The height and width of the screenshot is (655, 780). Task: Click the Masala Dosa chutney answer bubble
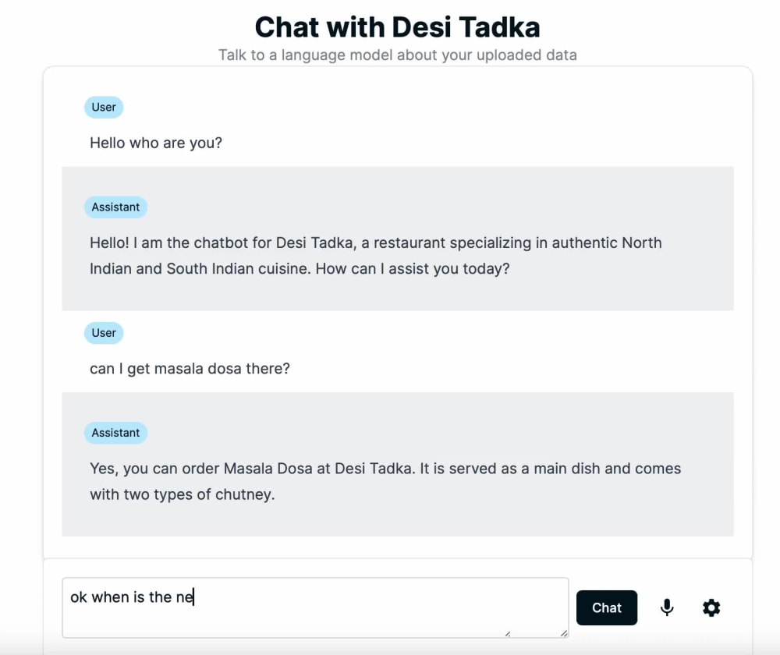tap(385, 481)
